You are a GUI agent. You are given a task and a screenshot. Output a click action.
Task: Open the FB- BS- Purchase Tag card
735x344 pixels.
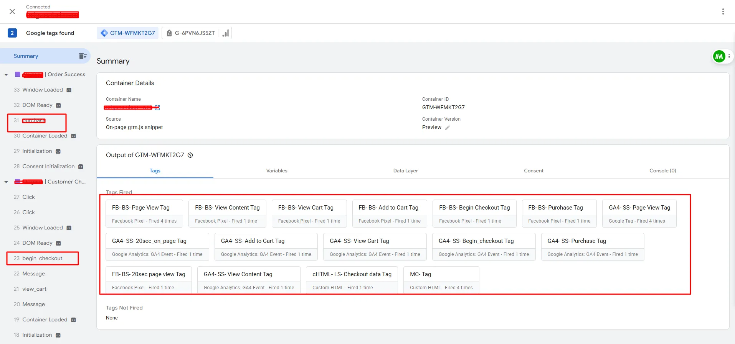(x=559, y=213)
